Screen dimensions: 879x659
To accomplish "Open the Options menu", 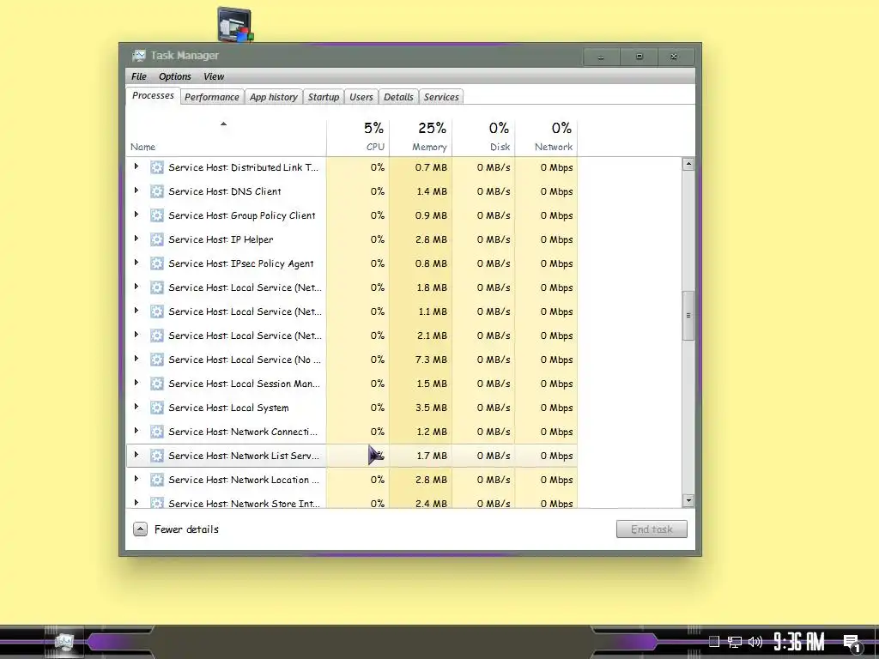I will pyautogui.click(x=175, y=76).
